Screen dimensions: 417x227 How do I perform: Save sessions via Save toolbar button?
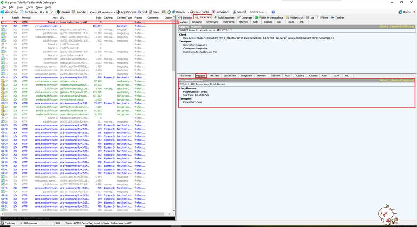pyautogui.click(x=154, y=12)
